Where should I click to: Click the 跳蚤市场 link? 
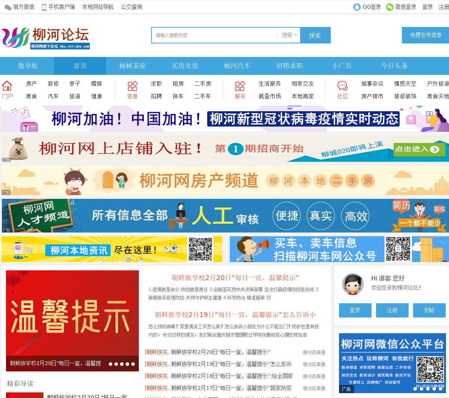270,97
